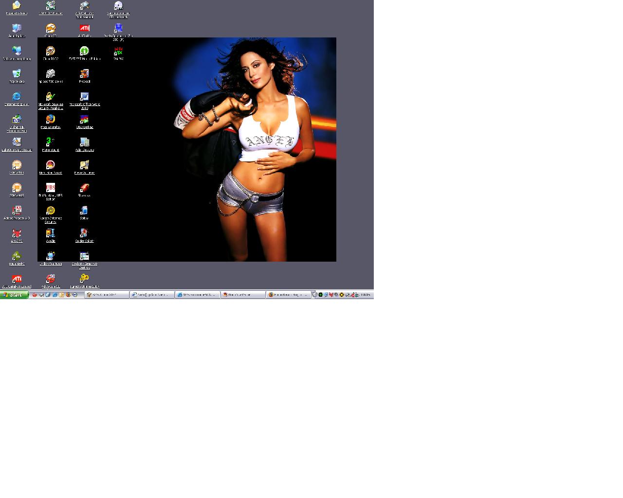Launch Microsoft Baseline Security Analyzer shortcut
Viewport: 623px width, 498px height.
[51, 97]
